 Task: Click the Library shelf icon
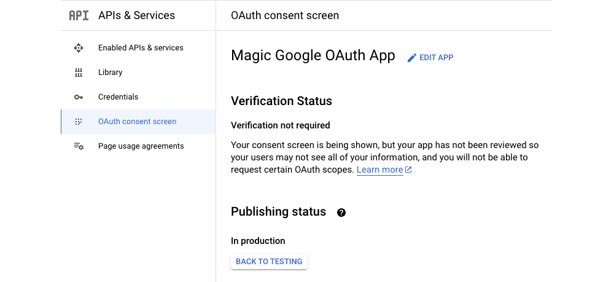coord(79,72)
